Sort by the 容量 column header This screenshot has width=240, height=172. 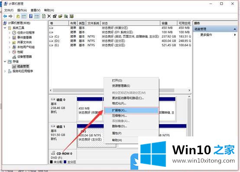coord(169,23)
